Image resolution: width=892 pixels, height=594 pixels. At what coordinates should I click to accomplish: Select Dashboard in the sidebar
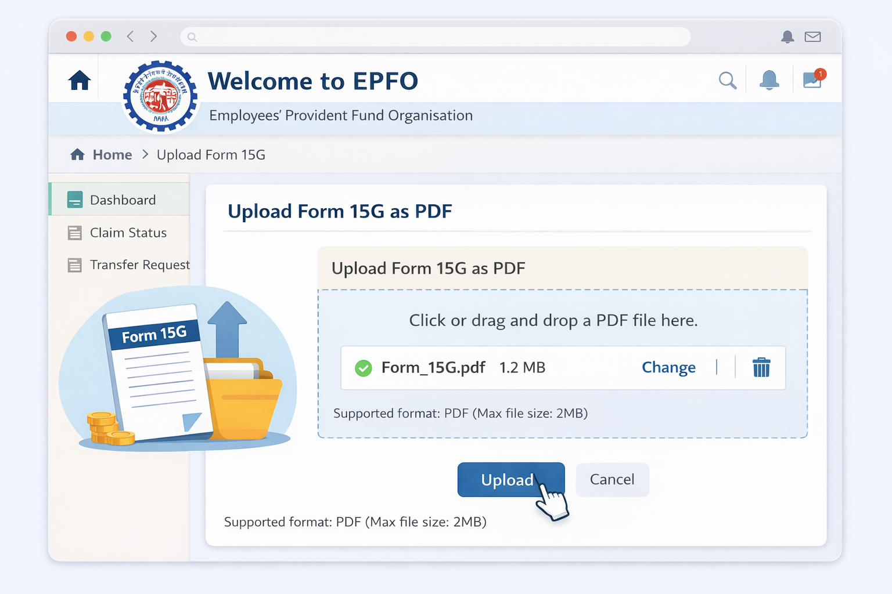pos(123,200)
